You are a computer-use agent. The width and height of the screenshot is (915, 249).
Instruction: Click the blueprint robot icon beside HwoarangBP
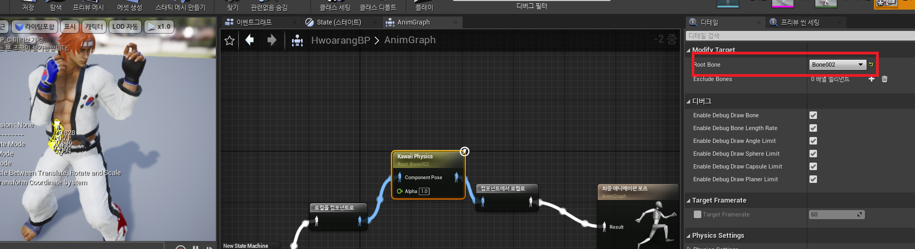(297, 41)
